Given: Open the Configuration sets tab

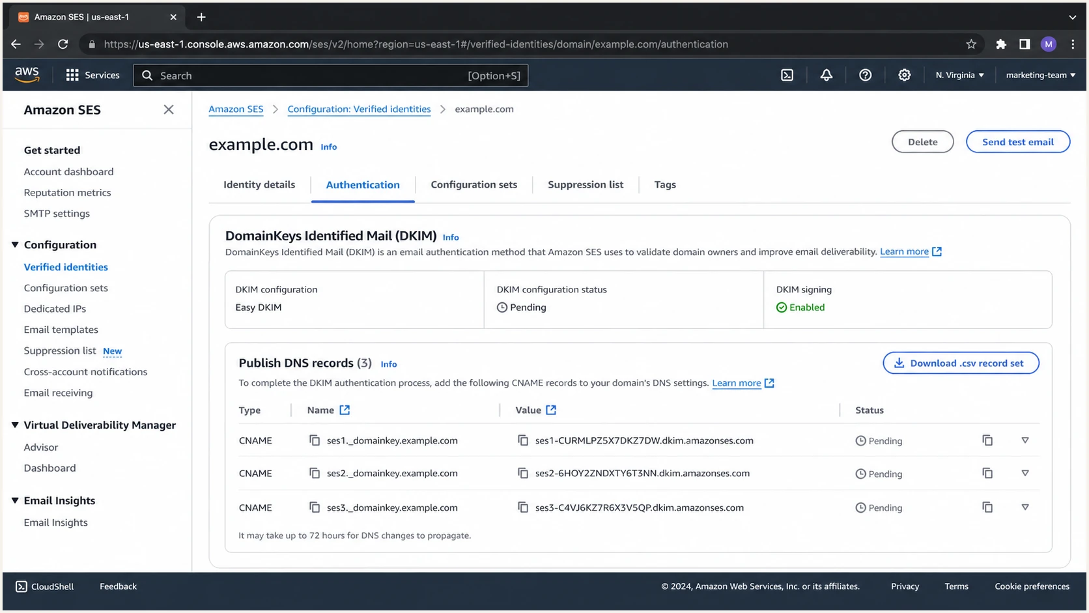Looking at the screenshot, I should tap(474, 184).
